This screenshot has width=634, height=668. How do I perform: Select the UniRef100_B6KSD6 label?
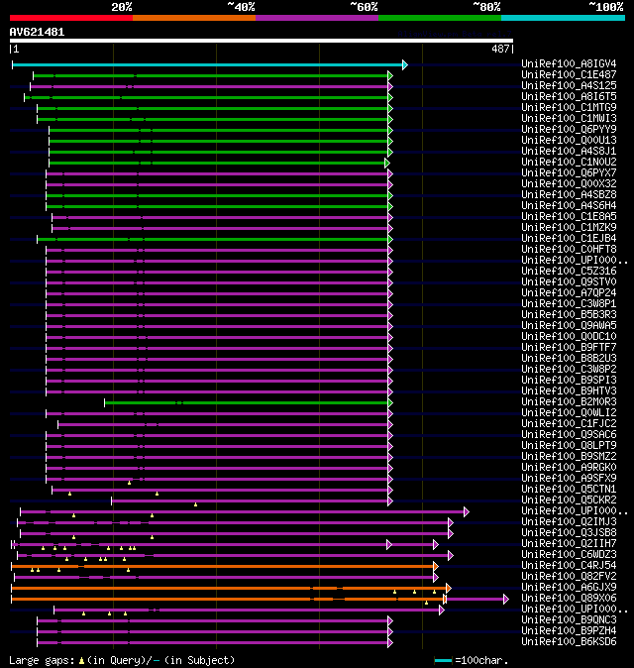tap(569, 641)
